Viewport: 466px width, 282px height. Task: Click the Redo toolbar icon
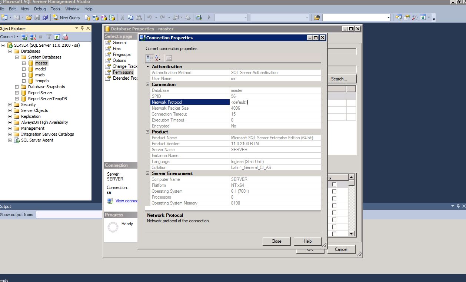162,17
